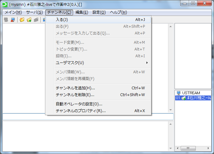Click the USTREAM server icon in tree
This screenshot has height=154, width=214.
[x=179, y=93]
